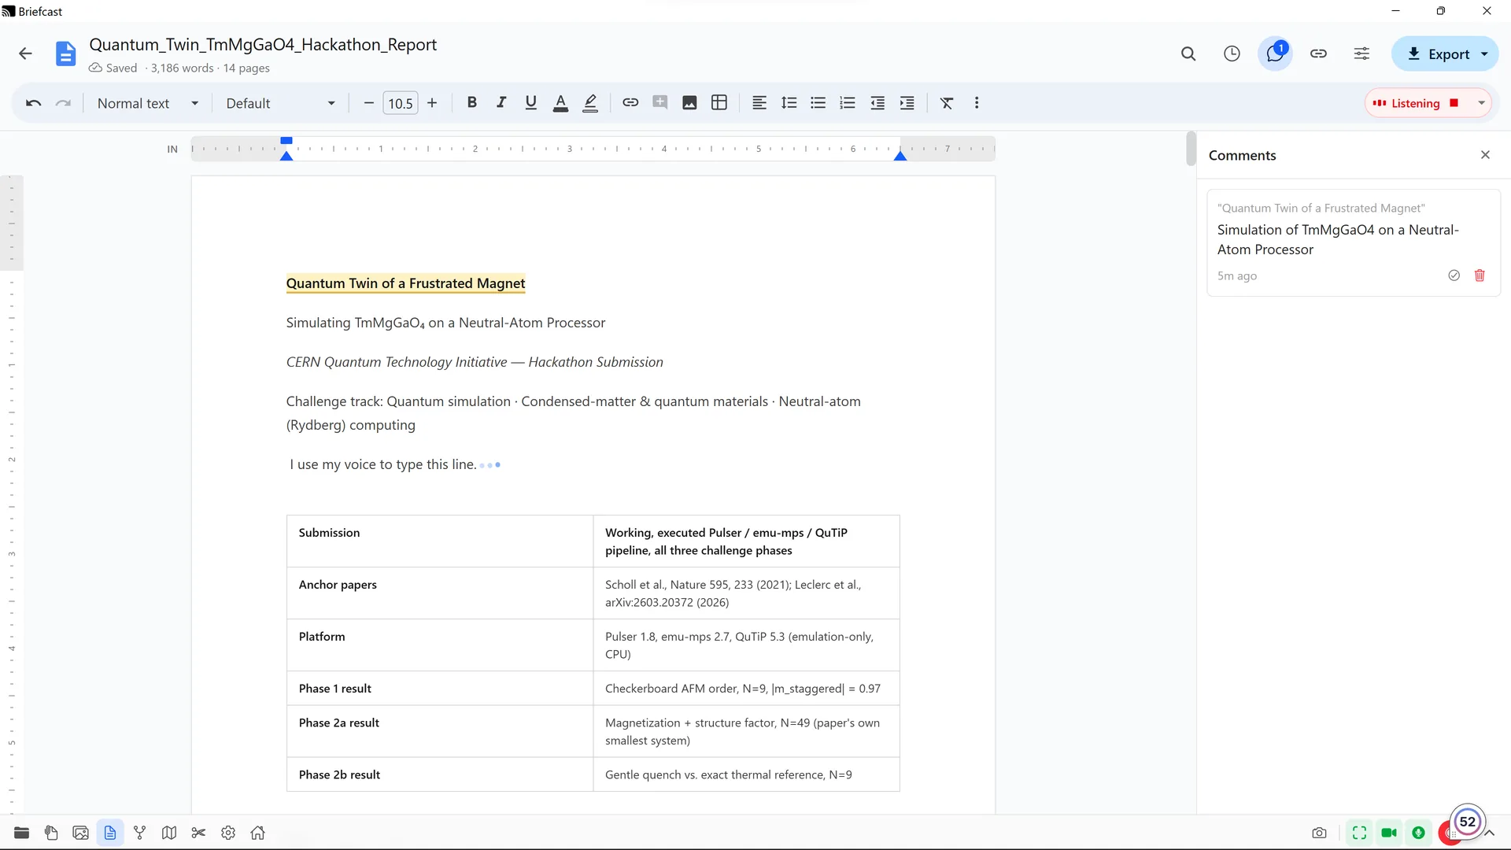1511x850 pixels.
Task: Choose the highlight color
Action: click(590, 103)
